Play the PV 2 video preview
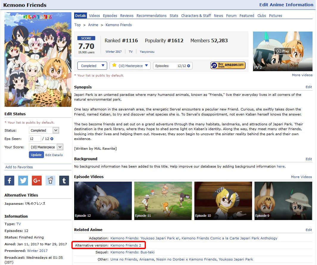Viewport: 317px width, 265px height. coord(282,51)
